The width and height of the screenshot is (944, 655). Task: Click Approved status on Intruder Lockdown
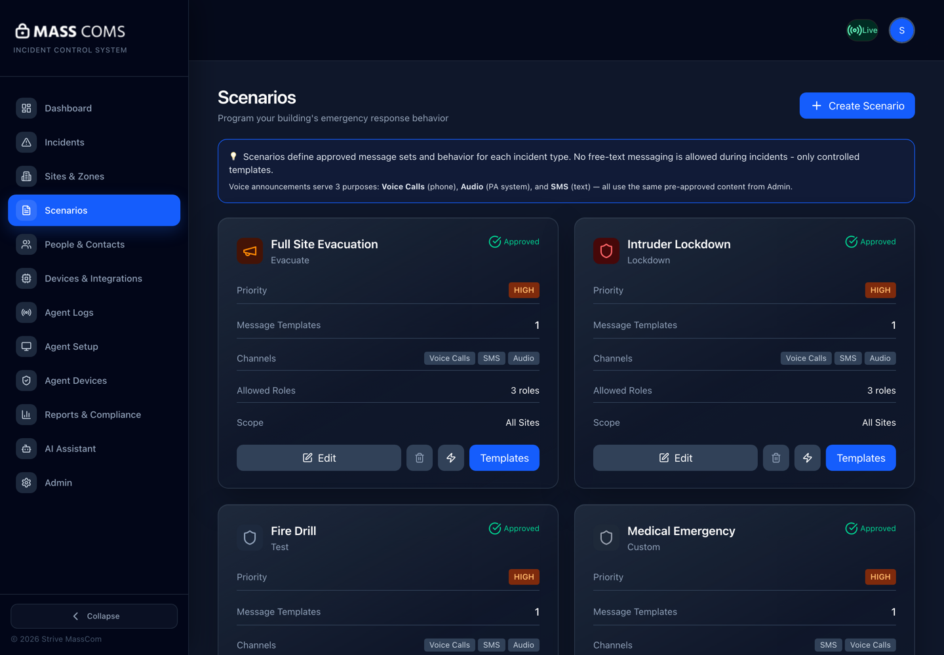point(871,242)
